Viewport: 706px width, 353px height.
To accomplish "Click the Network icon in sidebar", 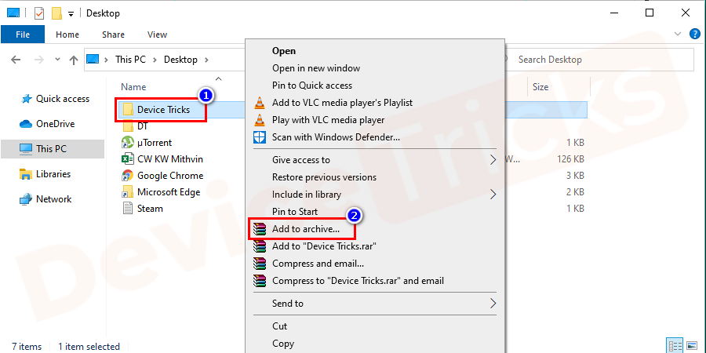I will (26, 199).
